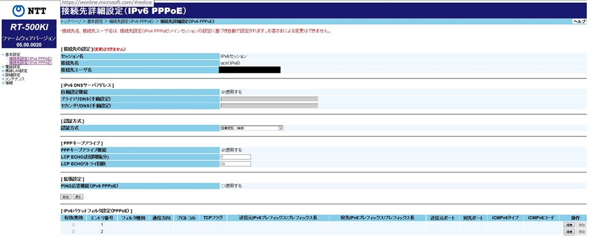Click the IPv6セッション value text
Screen dimensions: 591x236
pyautogui.click(x=234, y=56)
